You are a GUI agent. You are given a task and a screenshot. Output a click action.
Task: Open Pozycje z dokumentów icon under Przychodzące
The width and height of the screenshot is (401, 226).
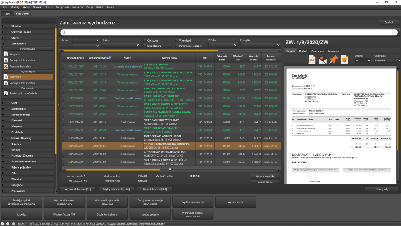pos(6,60)
